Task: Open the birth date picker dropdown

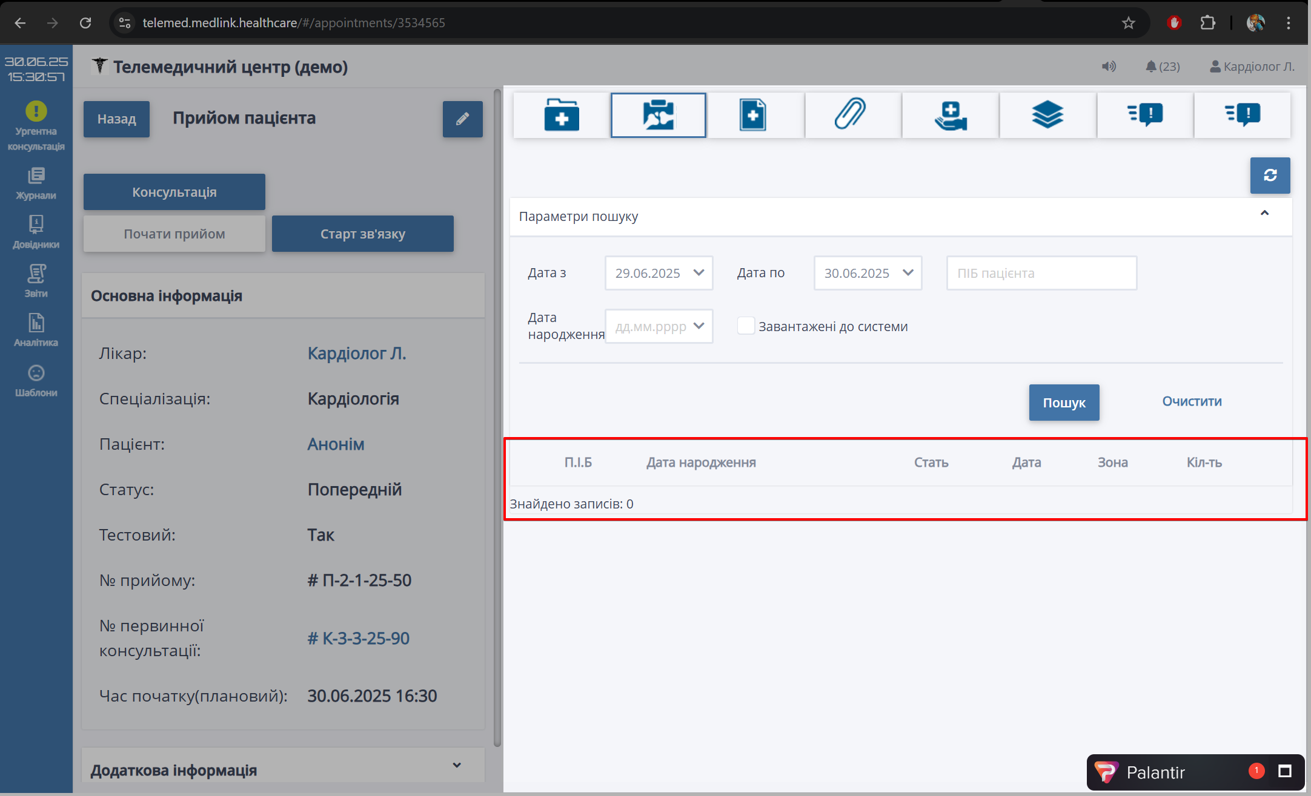Action: click(x=698, y=326)
